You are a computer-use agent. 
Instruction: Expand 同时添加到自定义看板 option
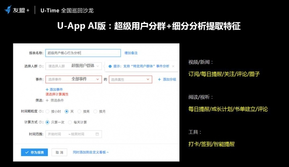(x=91, y=153)
